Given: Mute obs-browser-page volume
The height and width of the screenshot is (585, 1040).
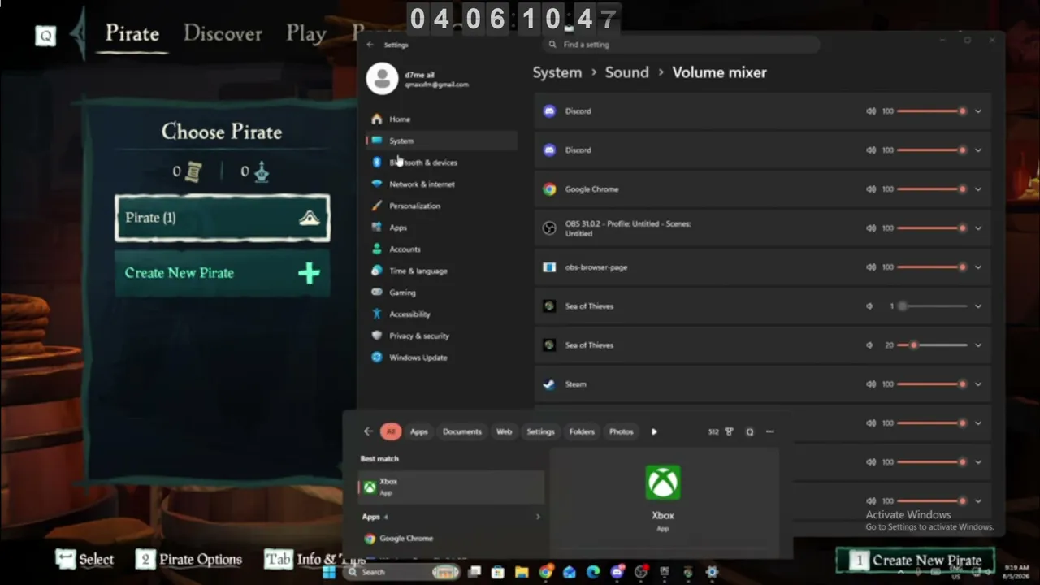Looking at the screenshot, I should pos(871,267).
